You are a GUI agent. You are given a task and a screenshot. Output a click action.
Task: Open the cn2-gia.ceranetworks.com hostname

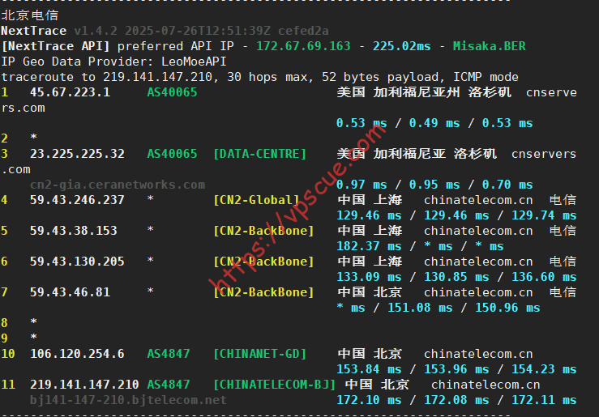click(118, 185)
